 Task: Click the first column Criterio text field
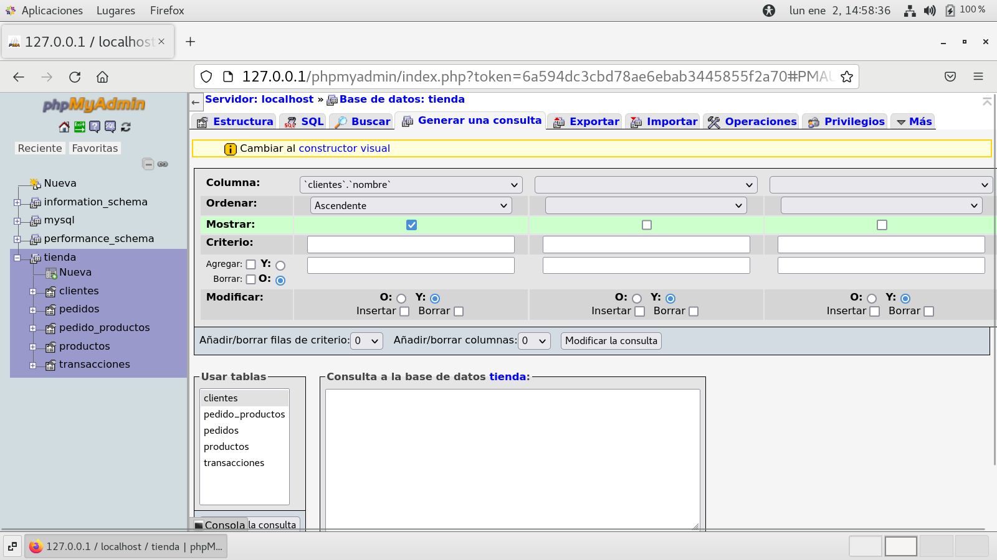click(x=411, y=245)
